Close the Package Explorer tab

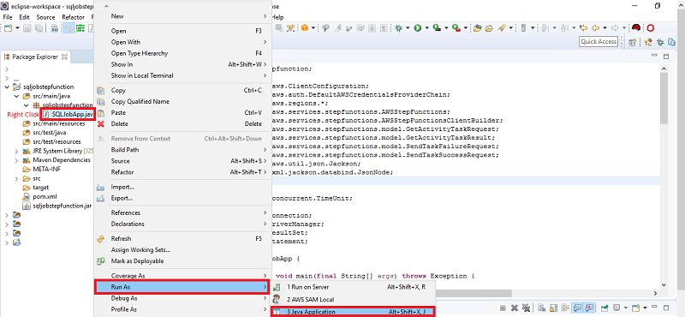[x=64, y=57]
